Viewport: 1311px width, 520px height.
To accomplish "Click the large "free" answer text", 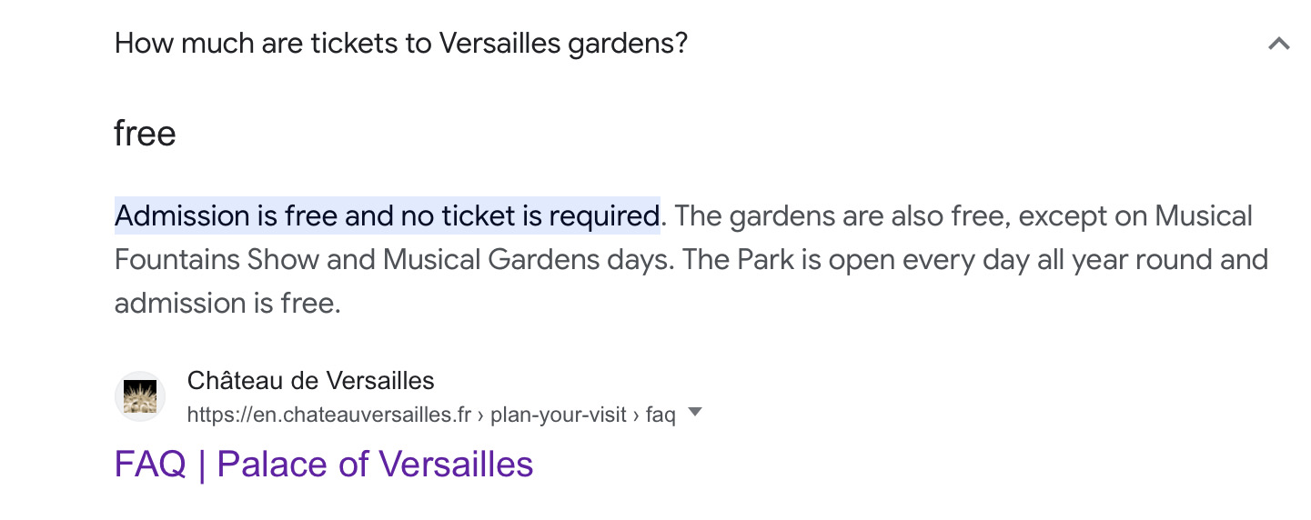I will 145,134.
